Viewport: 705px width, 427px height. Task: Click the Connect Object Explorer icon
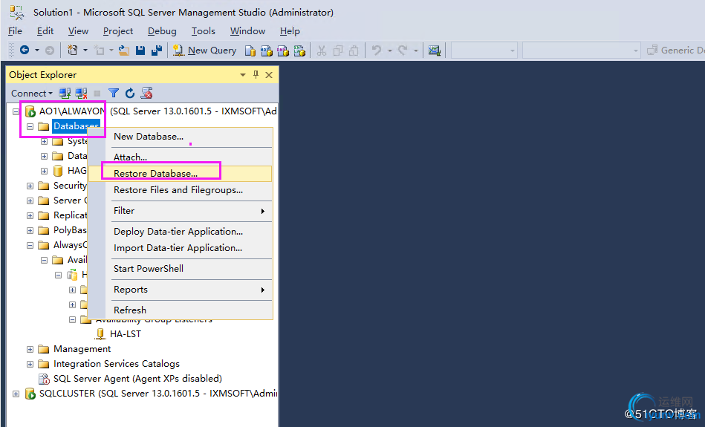(x=65, y=93)
